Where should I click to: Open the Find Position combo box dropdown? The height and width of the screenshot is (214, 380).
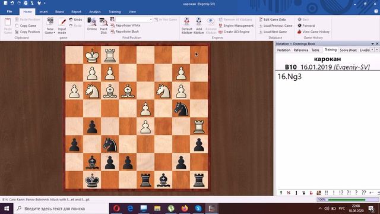click(x=151, y=20)
